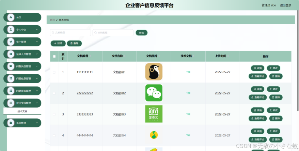Click 修改 for 文档名称3
This screenshot has height=151, width=299.
click(273, 110)
